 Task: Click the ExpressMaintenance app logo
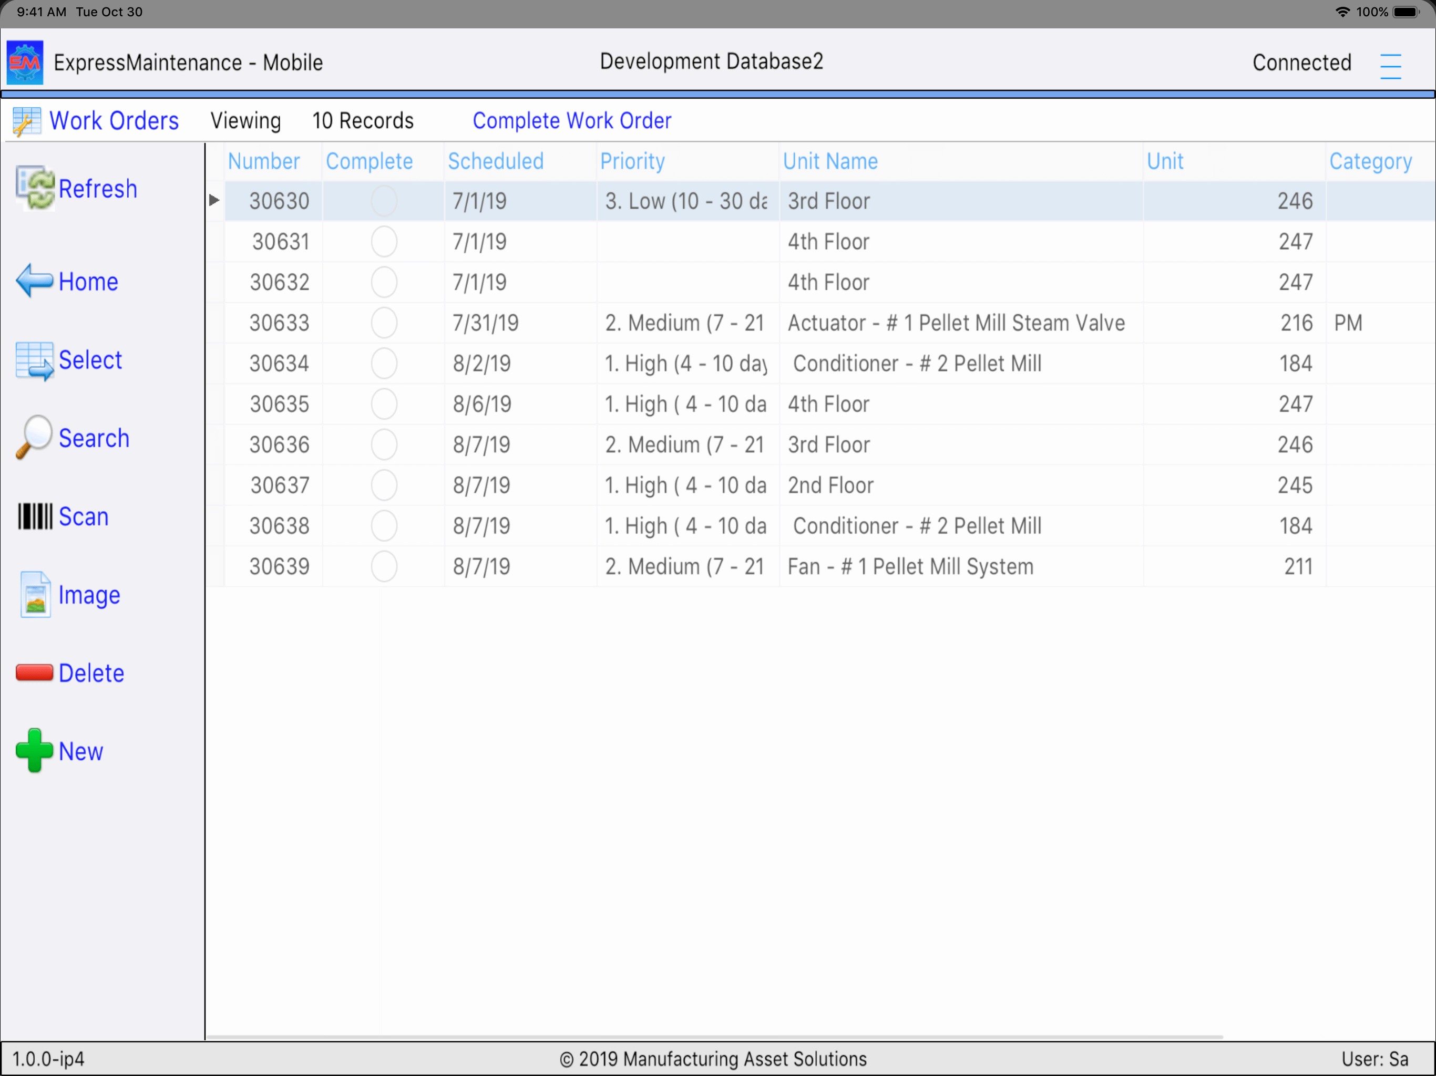pyautogui.click(x=25, y=63)
